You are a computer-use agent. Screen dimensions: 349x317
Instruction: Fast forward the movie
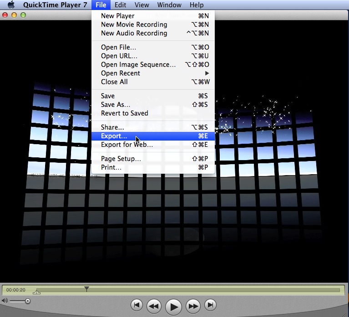[x=193, y=307]
